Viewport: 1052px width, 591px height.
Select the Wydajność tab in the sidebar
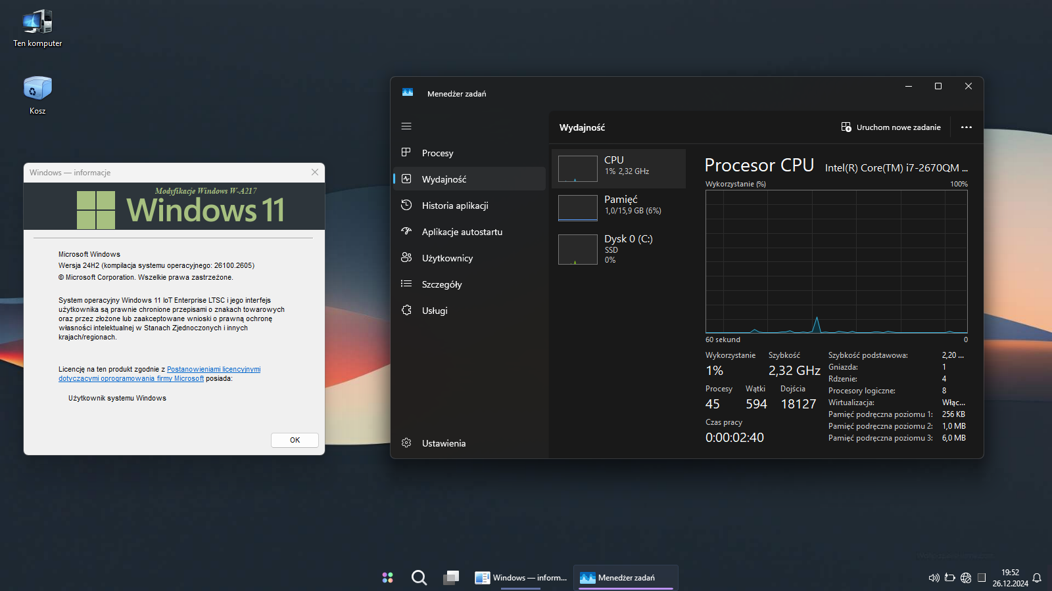point(444,179)
